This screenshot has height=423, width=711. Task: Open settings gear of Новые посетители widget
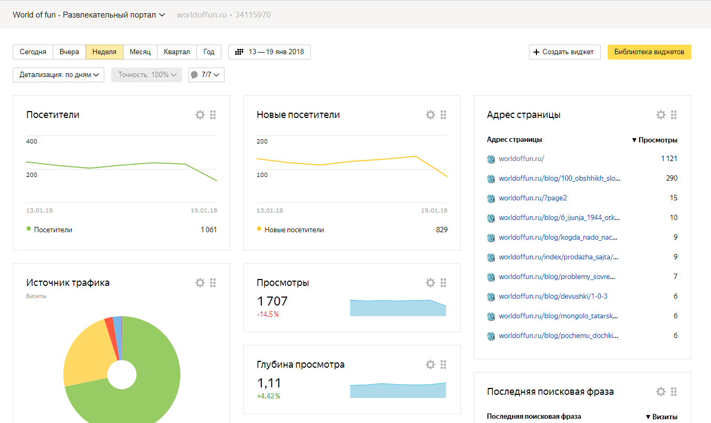point(431,115)
